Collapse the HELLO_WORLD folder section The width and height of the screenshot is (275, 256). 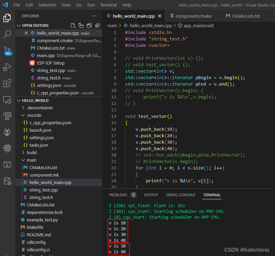pos(19,100)
